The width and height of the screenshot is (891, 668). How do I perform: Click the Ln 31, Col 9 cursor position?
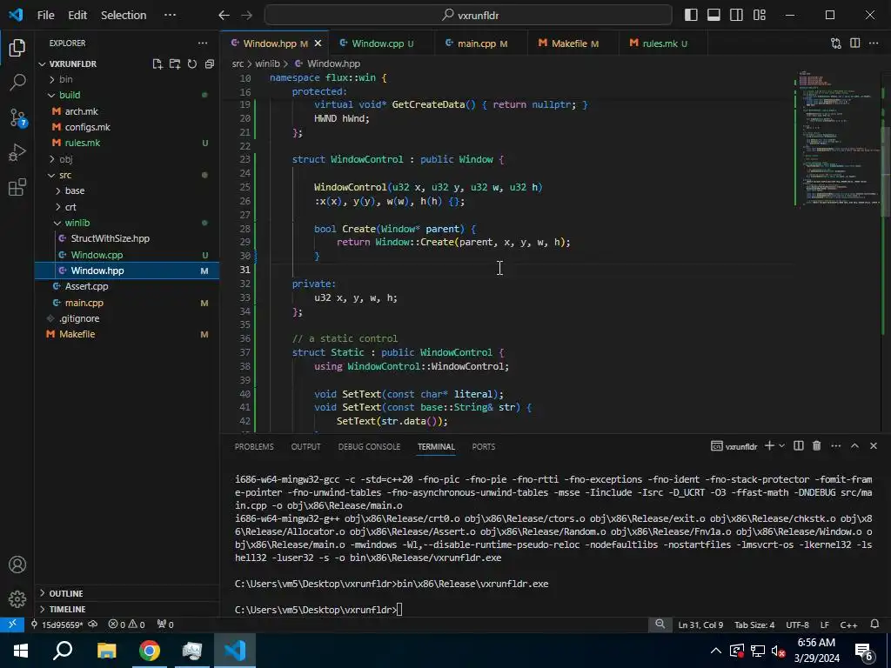pos(700,625)
